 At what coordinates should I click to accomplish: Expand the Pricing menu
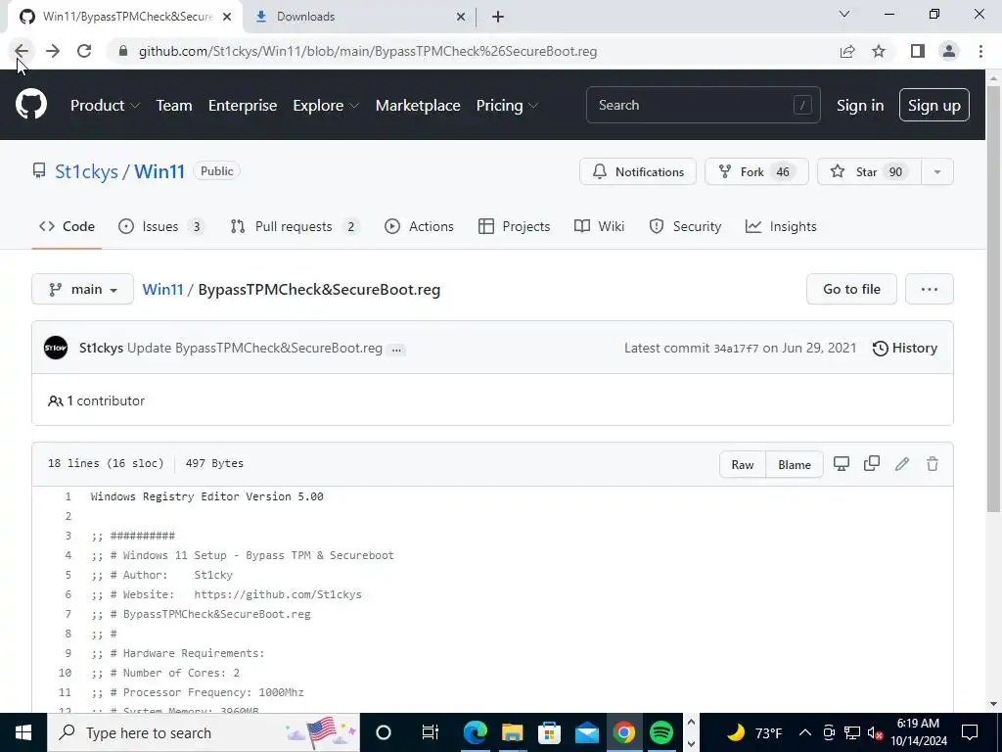click(507, 106)
